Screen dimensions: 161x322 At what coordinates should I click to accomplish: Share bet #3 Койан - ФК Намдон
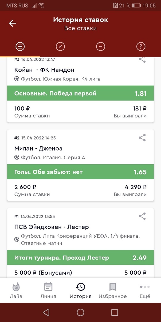142,60
